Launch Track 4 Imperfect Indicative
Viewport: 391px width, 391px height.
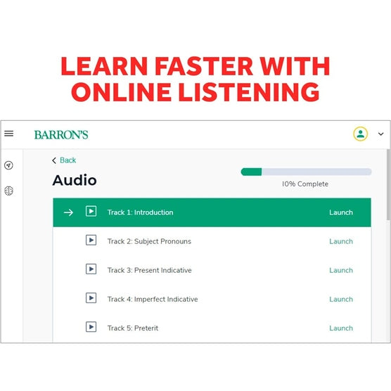tap(341, 300)
